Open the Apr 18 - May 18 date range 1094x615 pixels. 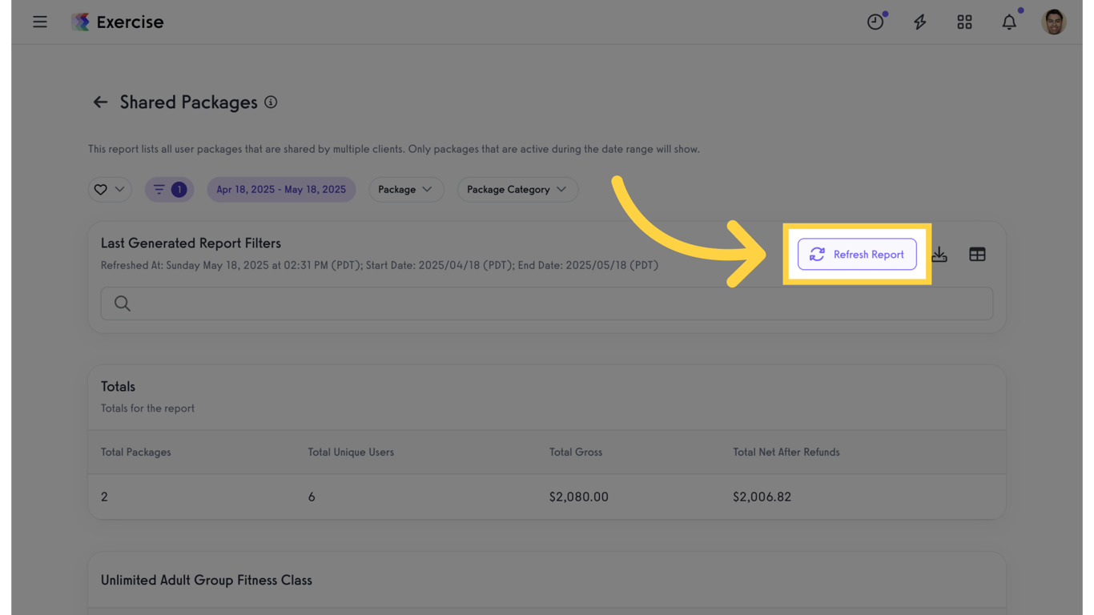281,190
